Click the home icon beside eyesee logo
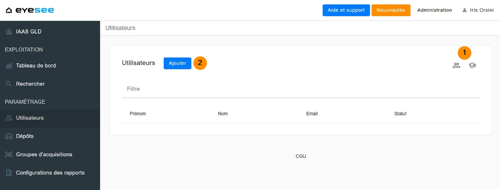 [x=9, y=10]
